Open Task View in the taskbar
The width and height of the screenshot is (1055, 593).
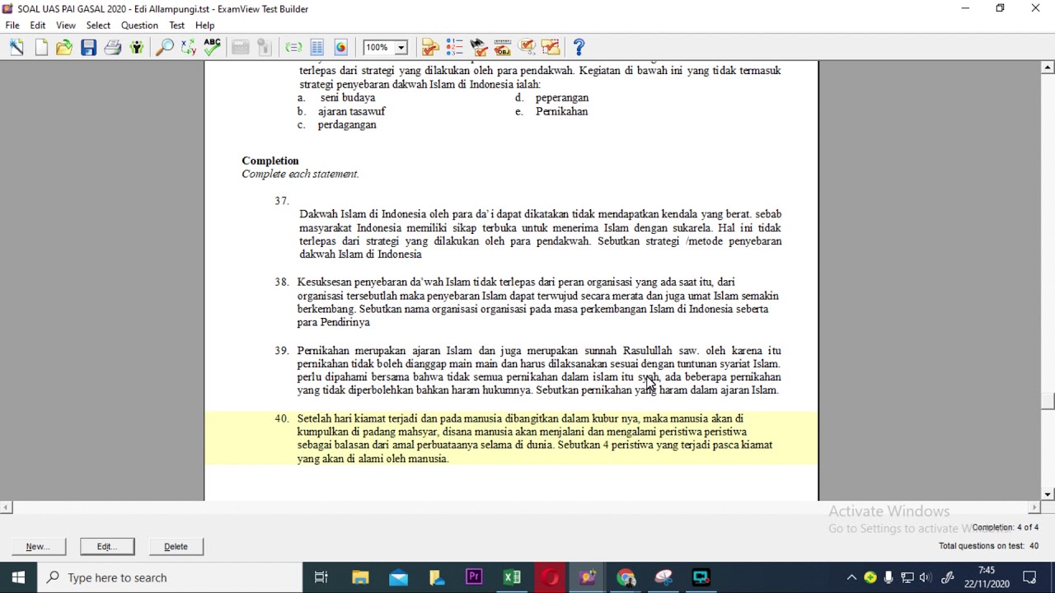[x=321, y=577]
